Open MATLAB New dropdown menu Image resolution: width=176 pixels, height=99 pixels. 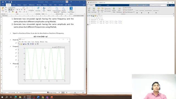(98, 12)
